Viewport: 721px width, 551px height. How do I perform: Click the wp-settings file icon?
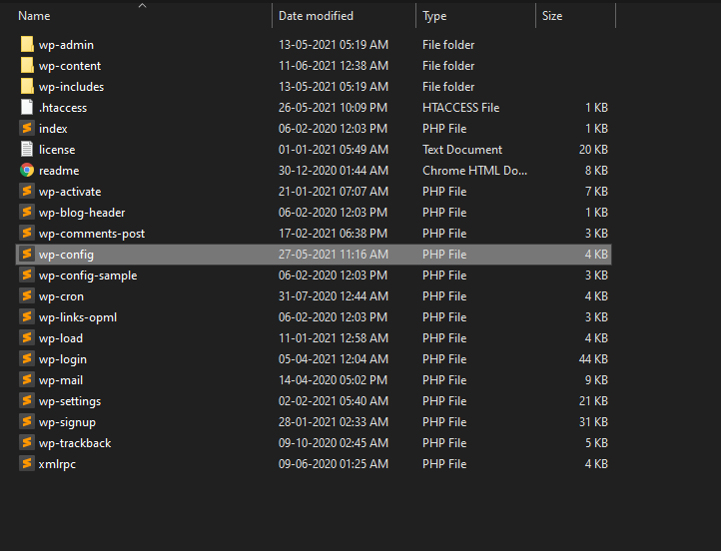[27, 400]
